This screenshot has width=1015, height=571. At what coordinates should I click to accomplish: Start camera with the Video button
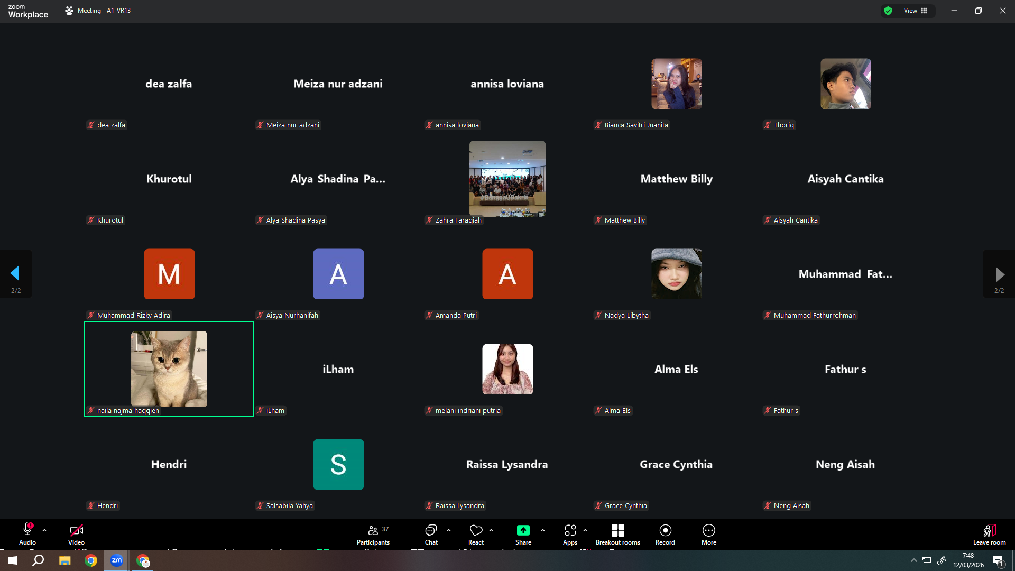(x=76, y=534)
